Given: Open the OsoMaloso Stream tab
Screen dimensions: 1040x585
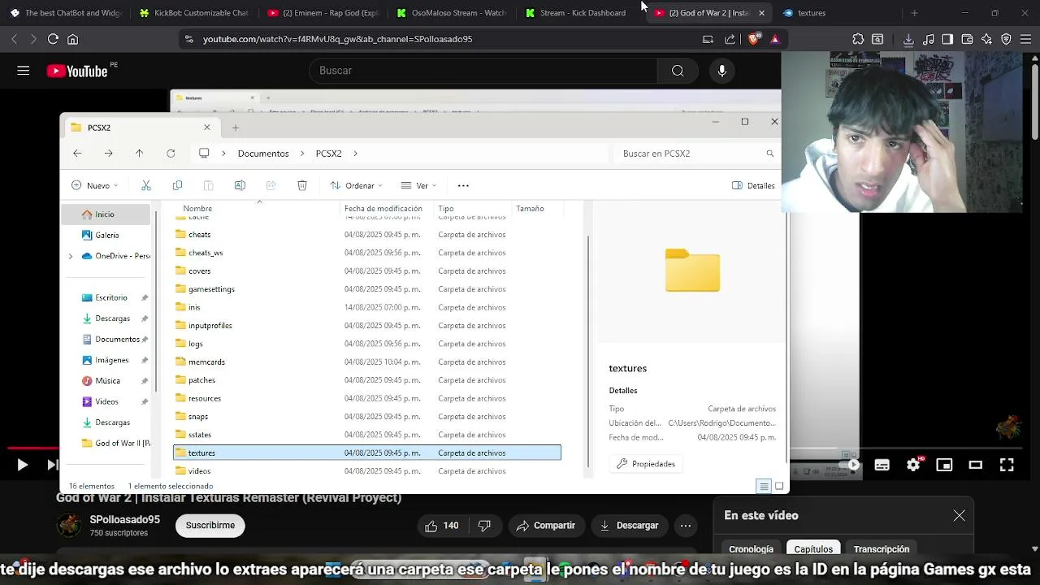Looking at the screenshot, I should (x=452, y=13).
